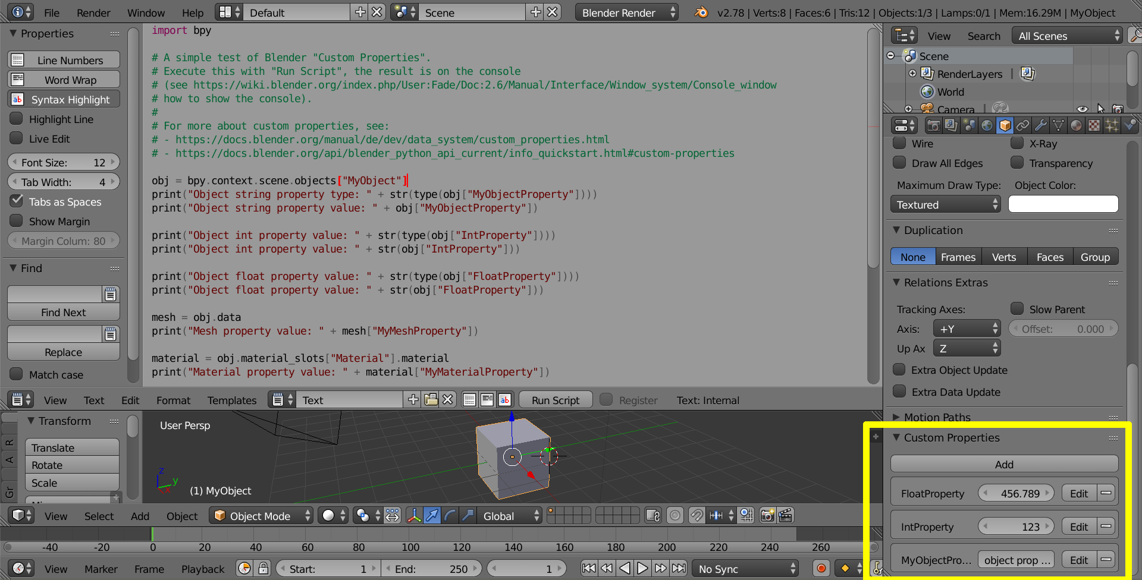The height and width of the screenshot is (580, 1142).
Task: Open the Modifiers wrench tab in Properties
Action: (x=1040, y=125)
